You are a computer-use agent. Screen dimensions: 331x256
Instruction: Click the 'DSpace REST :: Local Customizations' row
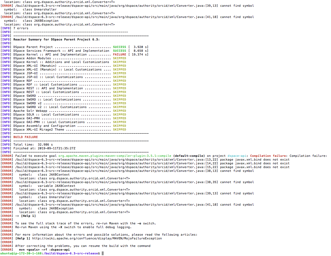[63, 92]
